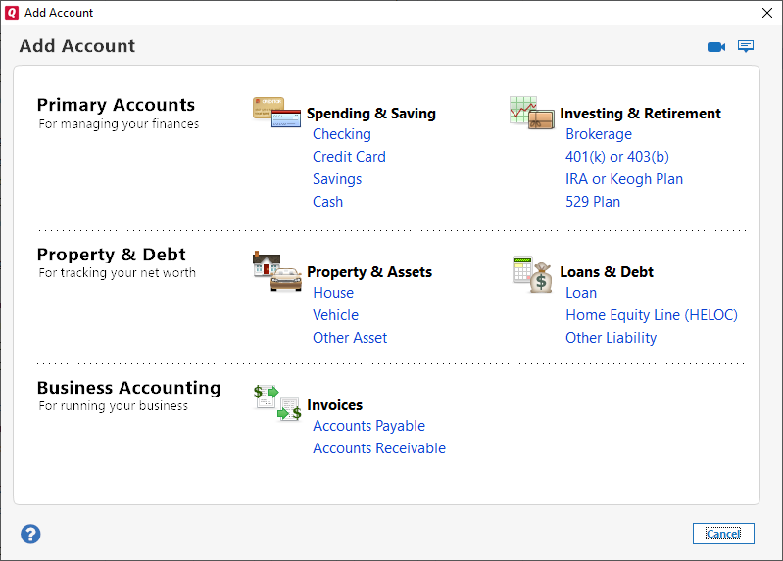Add a 529 Plan account
This screenshot has height=561, width=783.
593,202
